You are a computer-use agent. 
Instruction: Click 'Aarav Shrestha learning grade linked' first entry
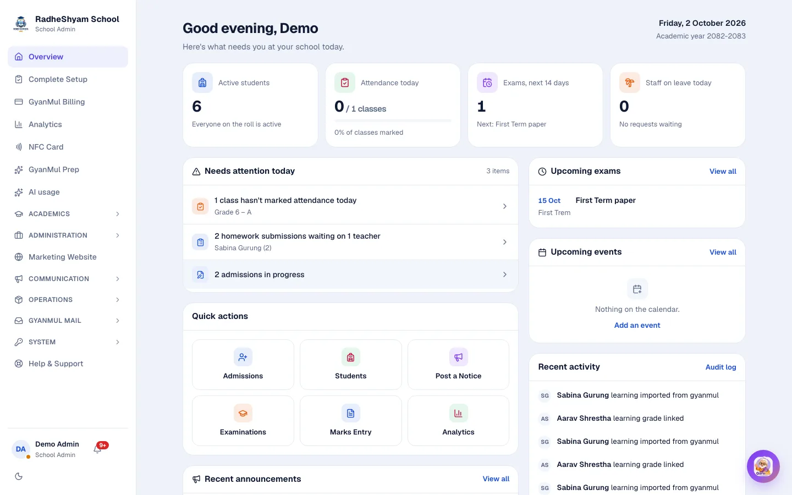620,419
